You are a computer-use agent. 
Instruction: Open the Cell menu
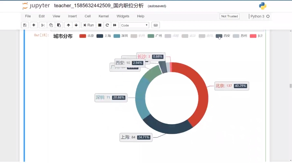(88, 16)
